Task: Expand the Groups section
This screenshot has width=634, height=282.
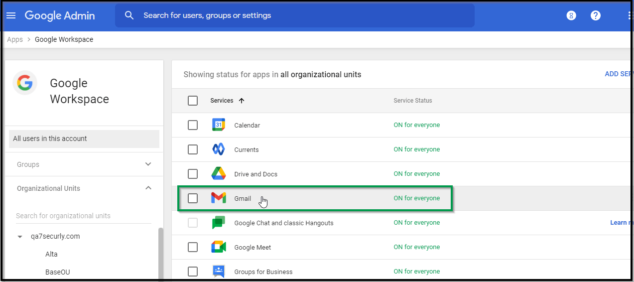Action: tap(148, 164)
